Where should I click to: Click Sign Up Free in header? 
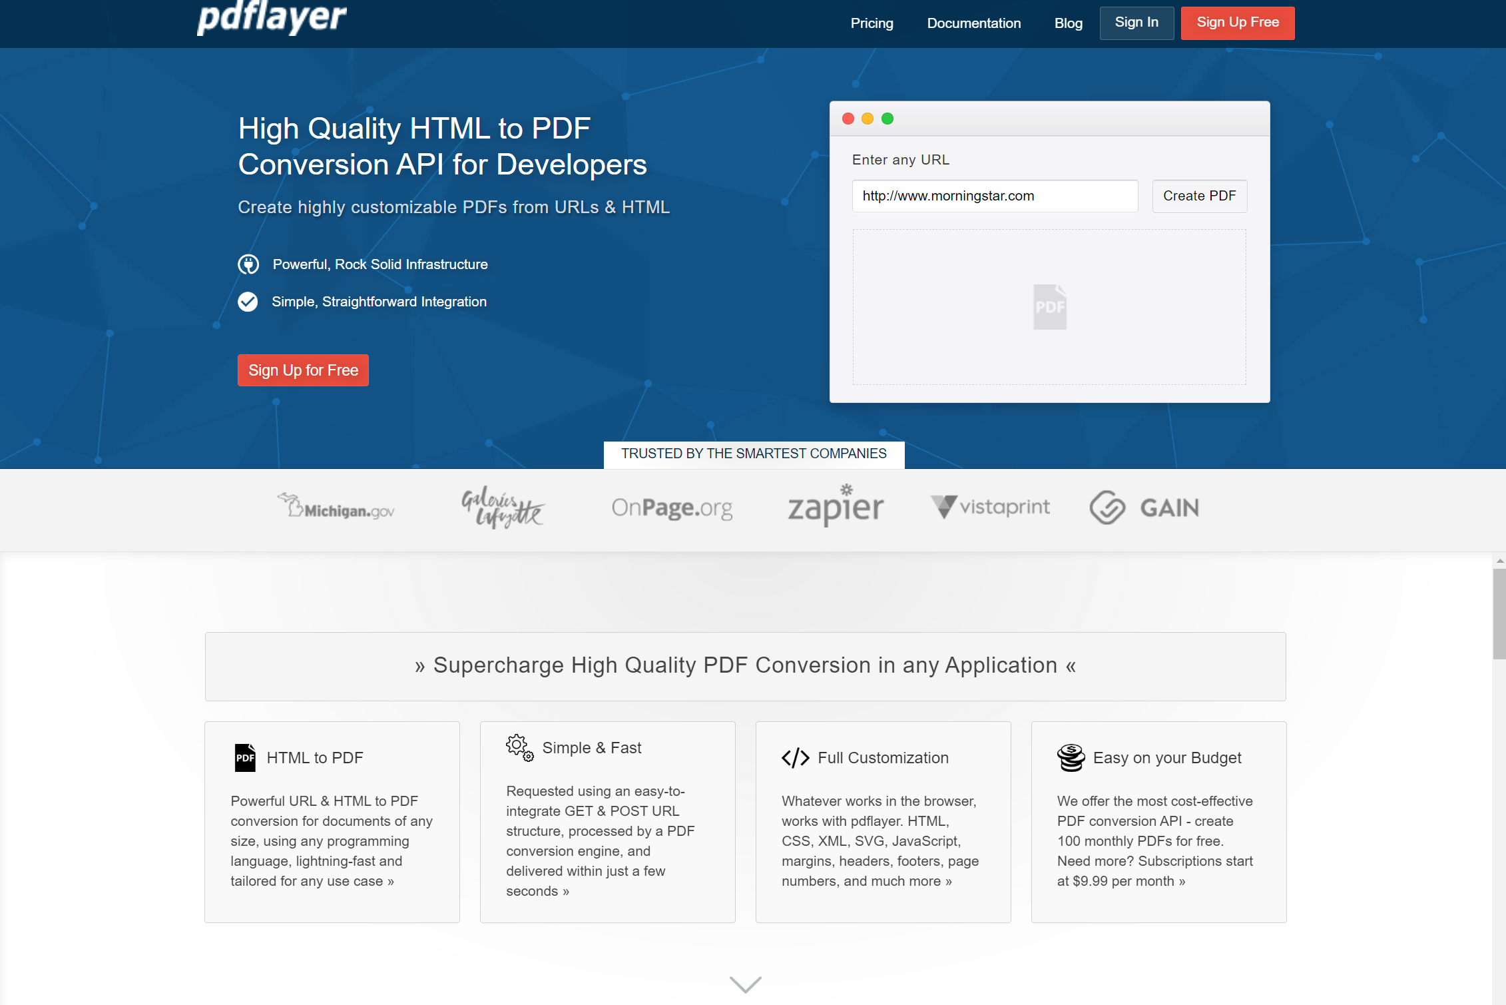tap(1238, 23)
